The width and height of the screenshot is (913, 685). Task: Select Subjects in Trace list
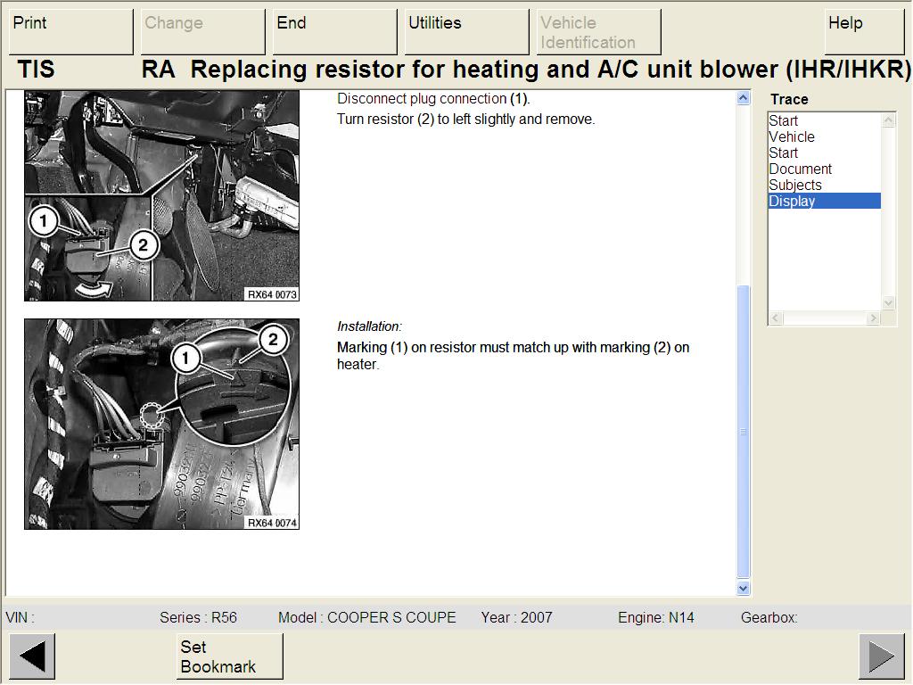795,186
